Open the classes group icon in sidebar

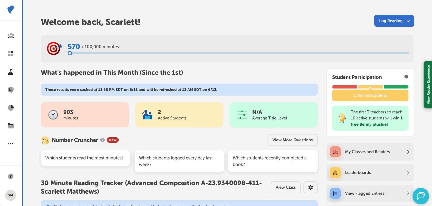[11, 36]
